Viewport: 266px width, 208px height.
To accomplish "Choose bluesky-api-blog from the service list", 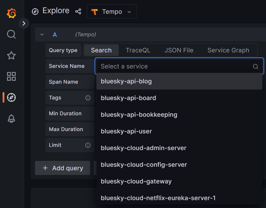I will click(179, 81).
